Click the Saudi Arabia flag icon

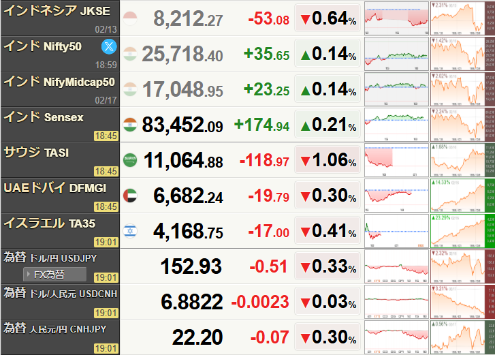[130, 160]
